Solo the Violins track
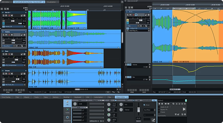 [x=3, y=35]
